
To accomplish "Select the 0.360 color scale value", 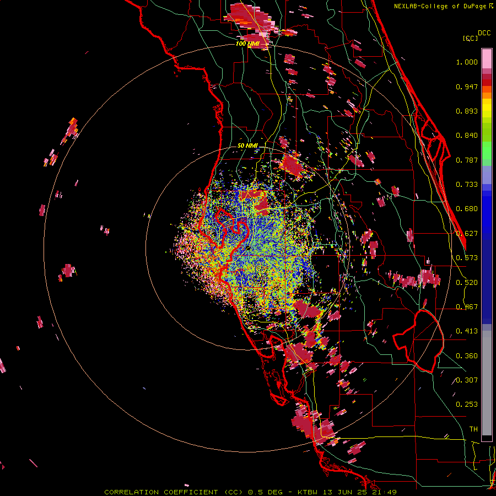I will click(x=467, y=356).
